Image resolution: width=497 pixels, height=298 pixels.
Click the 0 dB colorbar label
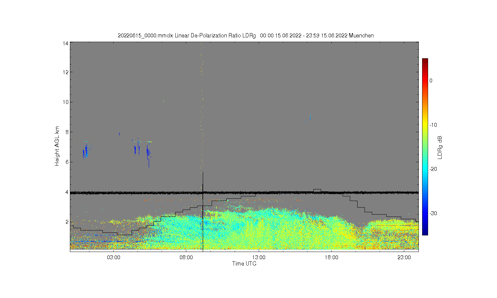[431, 80]
